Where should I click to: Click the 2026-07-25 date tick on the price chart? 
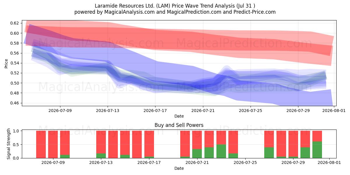click(x=250, y=110)
